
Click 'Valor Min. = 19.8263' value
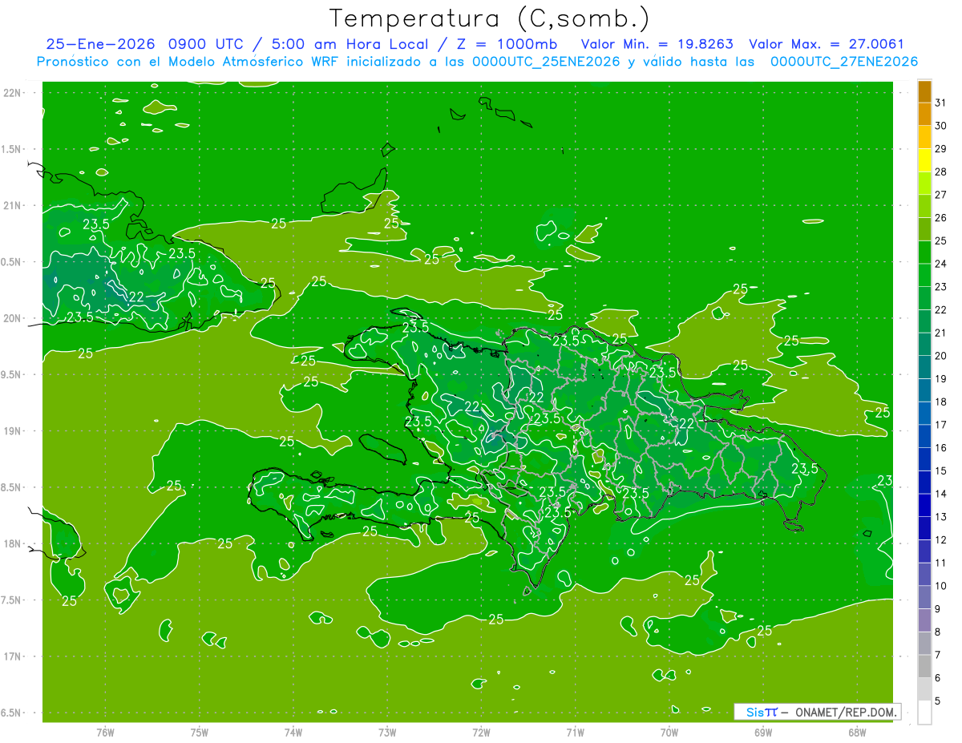657,44
